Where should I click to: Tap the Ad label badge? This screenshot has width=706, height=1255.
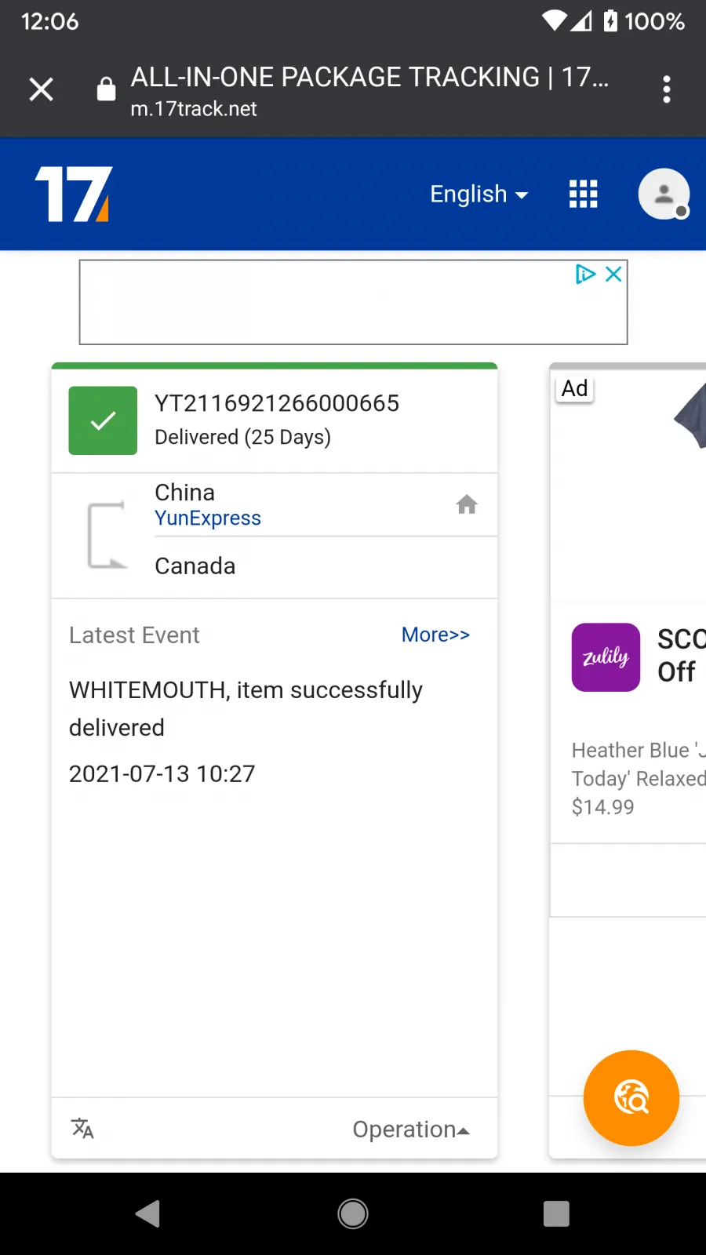tap(575, 388)
